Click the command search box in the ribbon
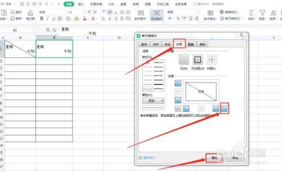Screen dimensions: 282x172 [209, 4]
